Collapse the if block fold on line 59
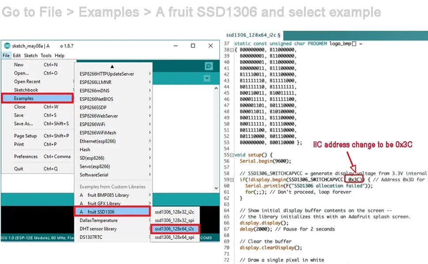Viewport: 428px width, 264px height. 232,180
